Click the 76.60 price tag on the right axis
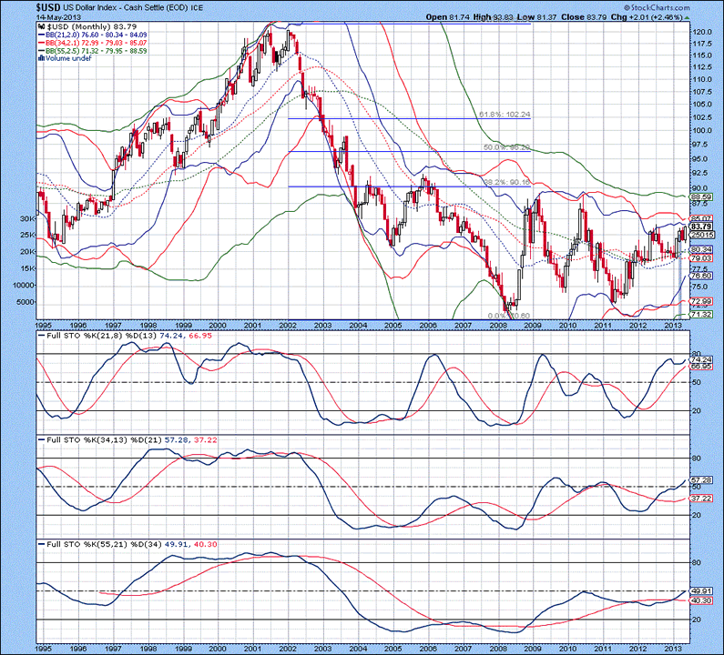Screen dimensions: 724x655 [x=702, y=276]
